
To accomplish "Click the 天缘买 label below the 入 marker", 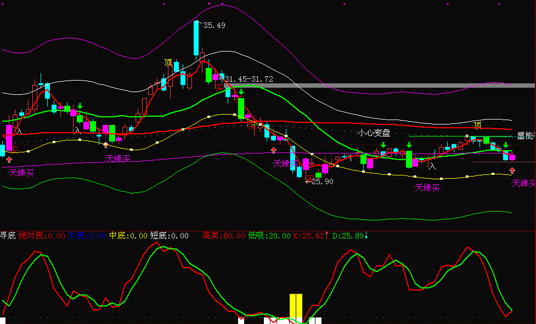I will 427,188.
